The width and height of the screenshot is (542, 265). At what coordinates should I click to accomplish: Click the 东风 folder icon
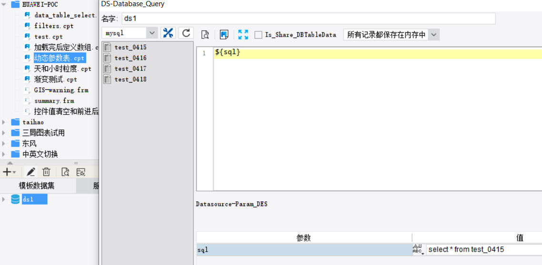[15, 143]
